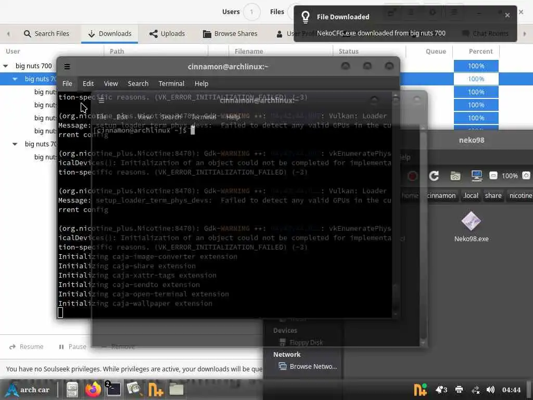Click the Users count indicator

(251, 12)
